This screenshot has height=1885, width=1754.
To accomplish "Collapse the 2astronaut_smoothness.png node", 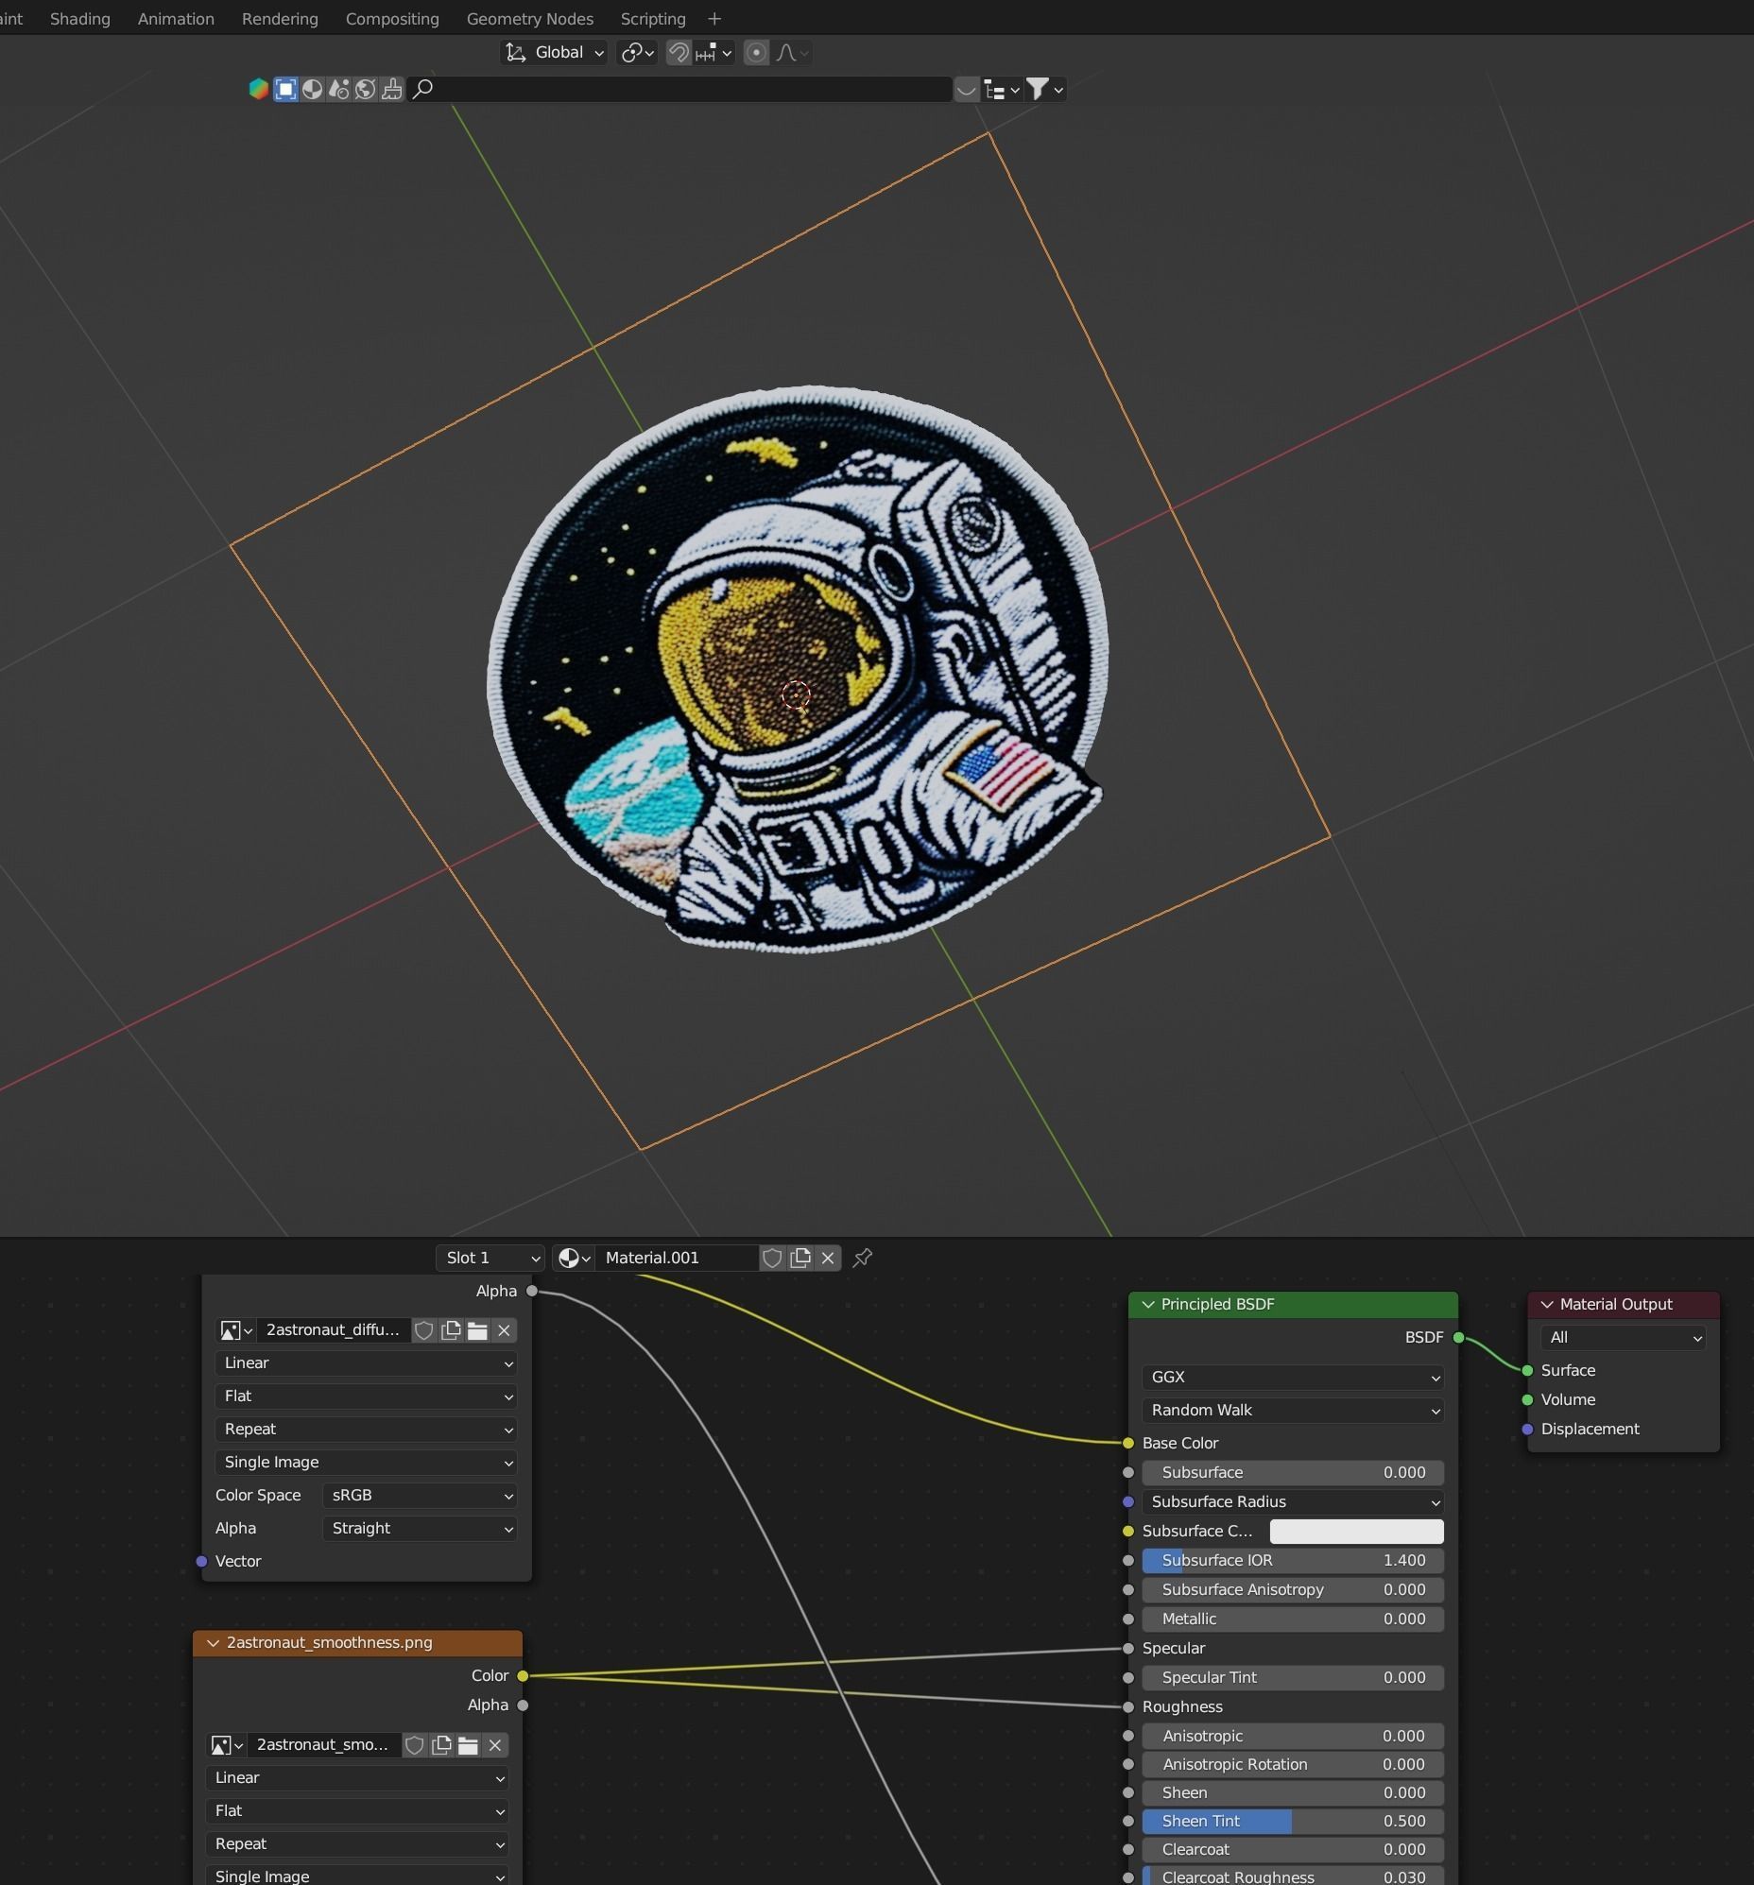I will click(x=213, y=1643).
